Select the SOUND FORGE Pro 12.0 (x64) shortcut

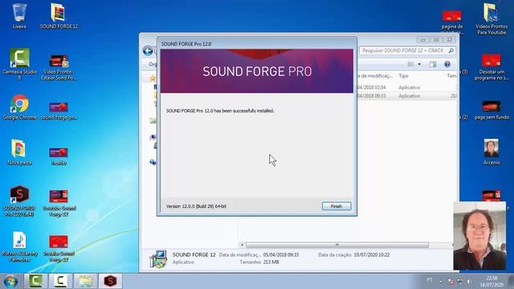click(x=19, y=201)
